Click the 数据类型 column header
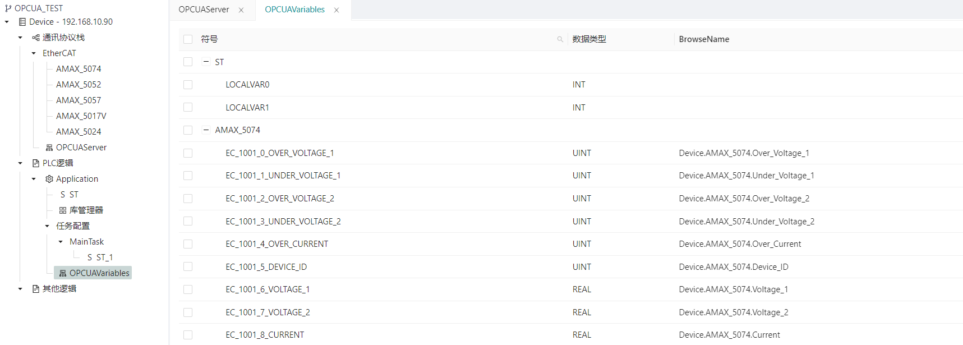This screenshot has width=963, height=345. tap(589, 39)
